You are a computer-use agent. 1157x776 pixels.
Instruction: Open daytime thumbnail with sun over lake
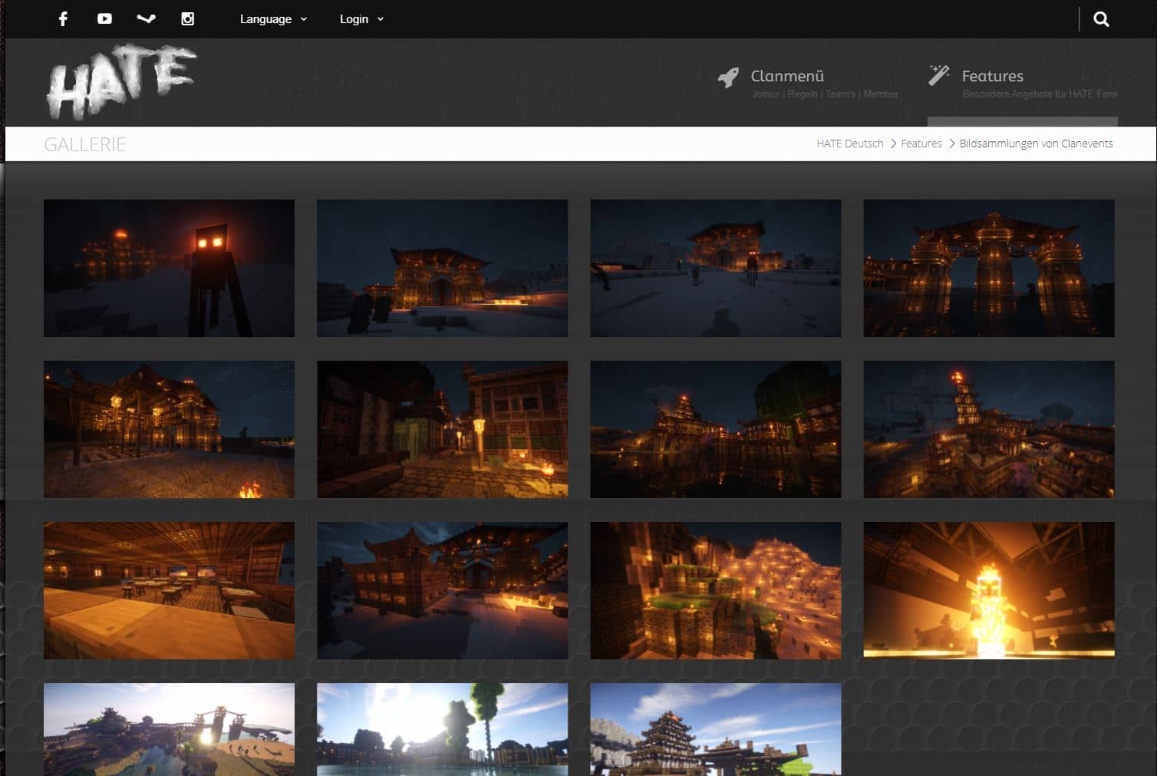(x=442, y=729)
